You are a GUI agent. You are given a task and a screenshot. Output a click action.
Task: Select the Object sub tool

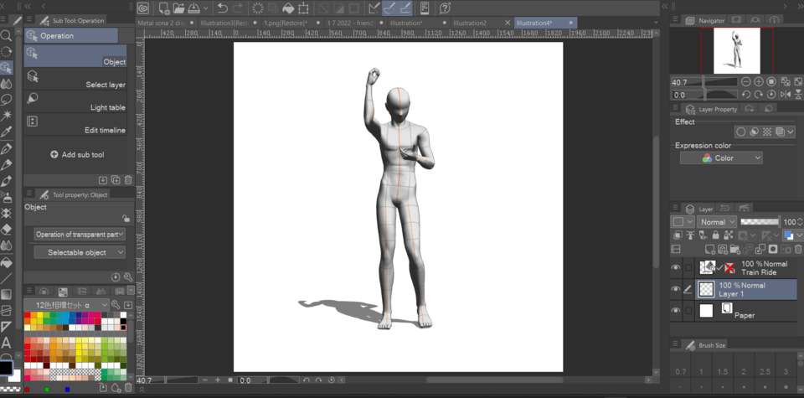coord(75,56)
